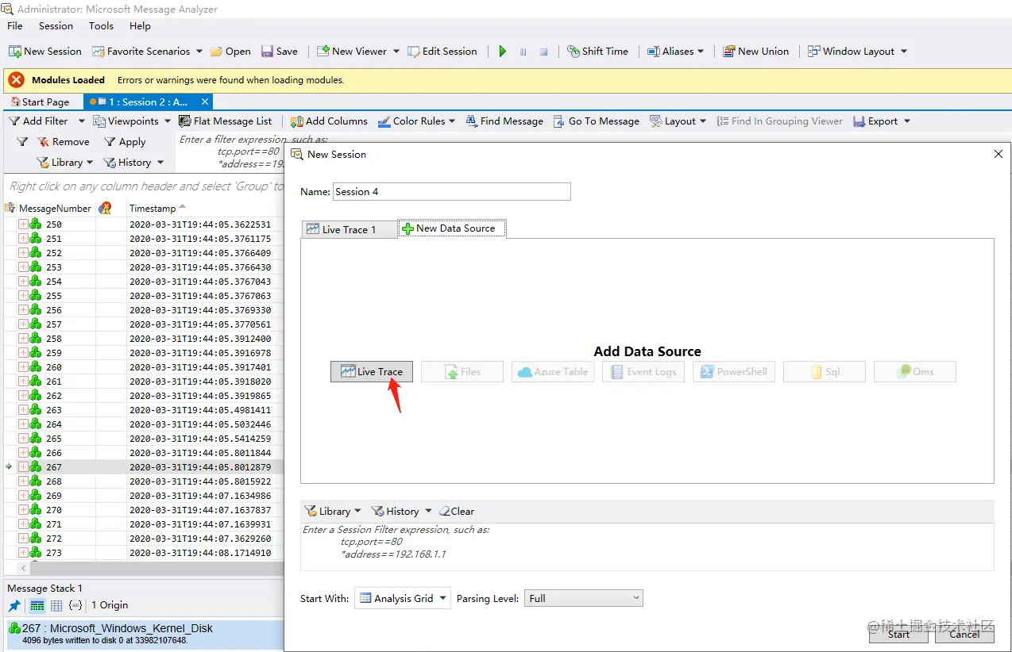The image size is (1012, 652).
Task: Click the Start button in New Session dialog
Action: [x=898, y=634]
